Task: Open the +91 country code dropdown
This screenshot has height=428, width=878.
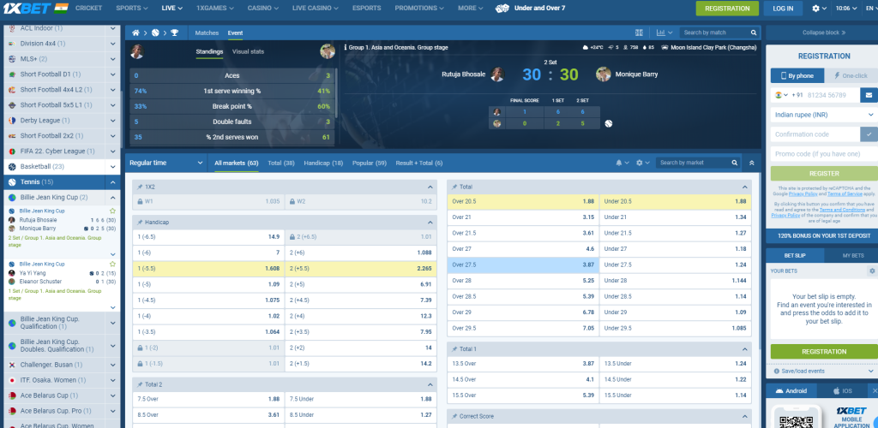Action: [x=781, y=95]
